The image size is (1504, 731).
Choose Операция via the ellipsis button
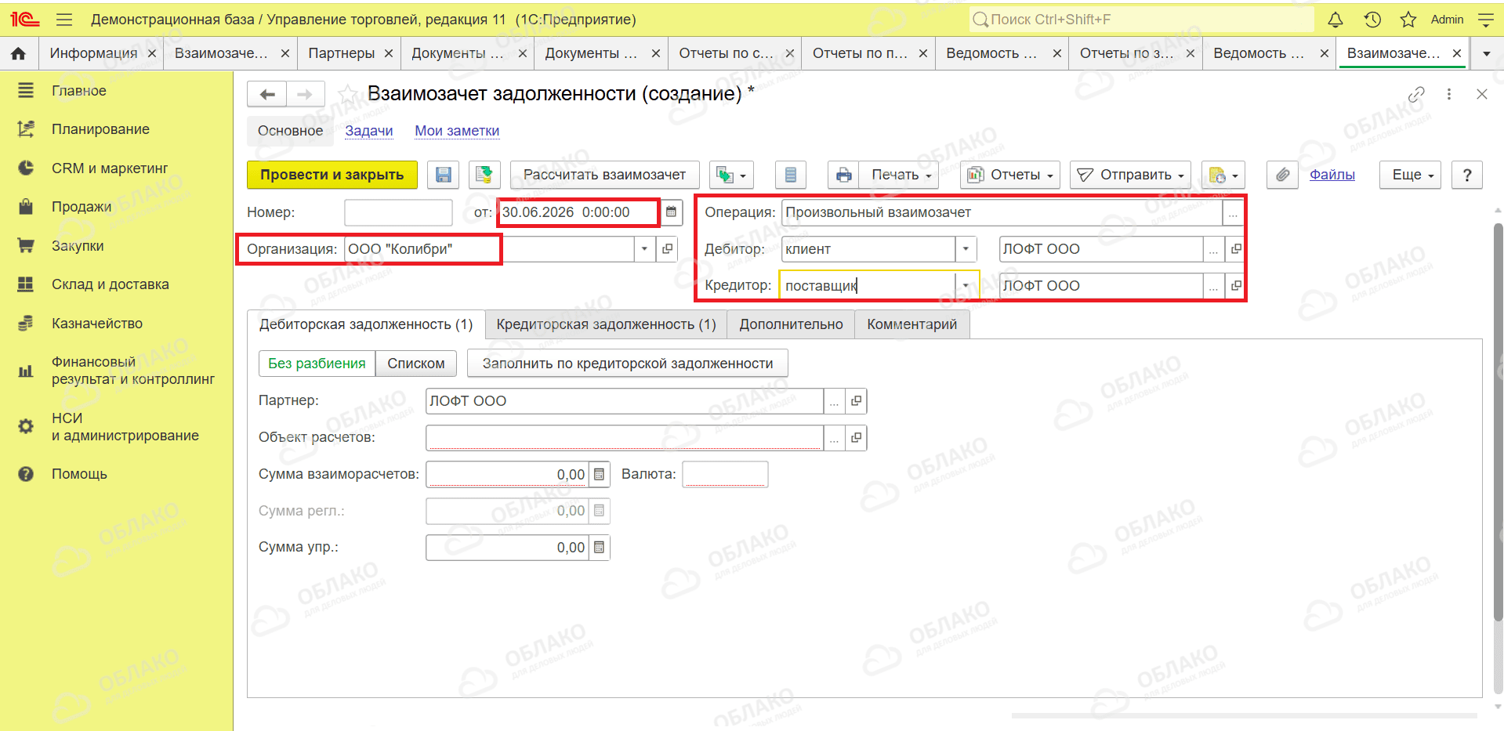tap(1233, 212)
